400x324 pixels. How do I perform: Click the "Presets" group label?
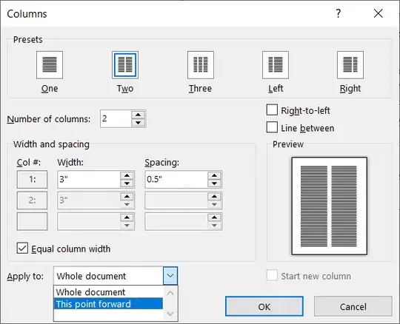pos(28,39)
